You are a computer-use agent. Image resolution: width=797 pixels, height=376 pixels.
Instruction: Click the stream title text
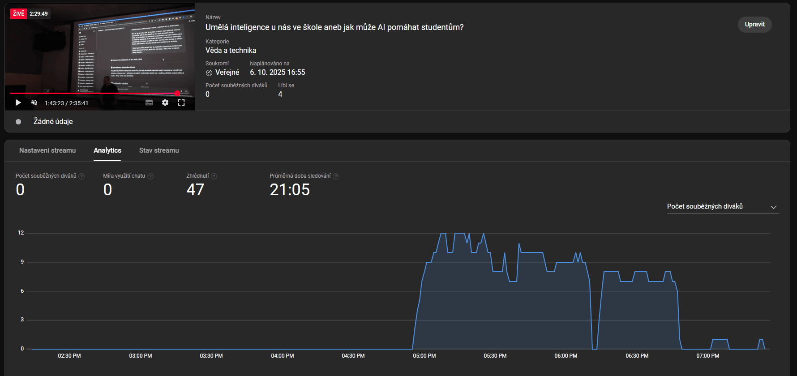334,27
